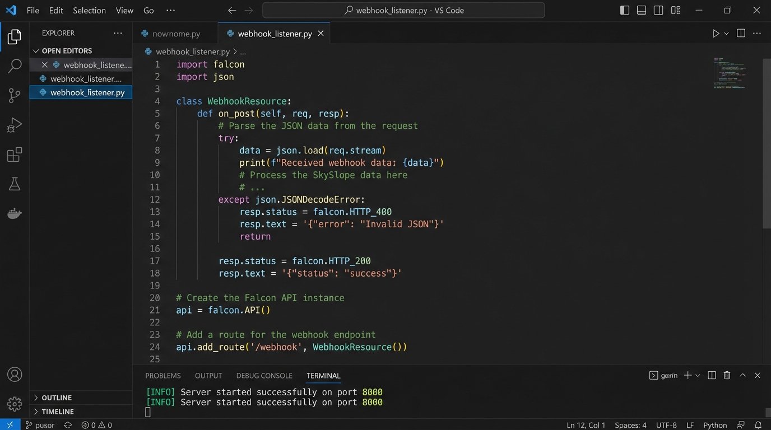Open Run and Debug view
771x430 pixels.
15,125
